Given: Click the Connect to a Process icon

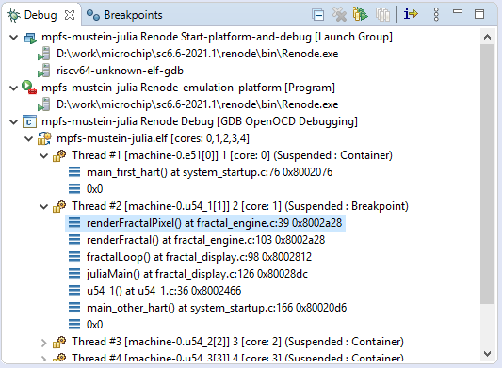Looking at the screenshot, I should (361, 14).
